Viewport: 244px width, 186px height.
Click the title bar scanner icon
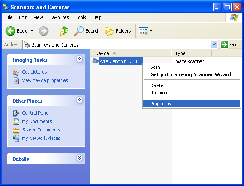click(6, 7)
